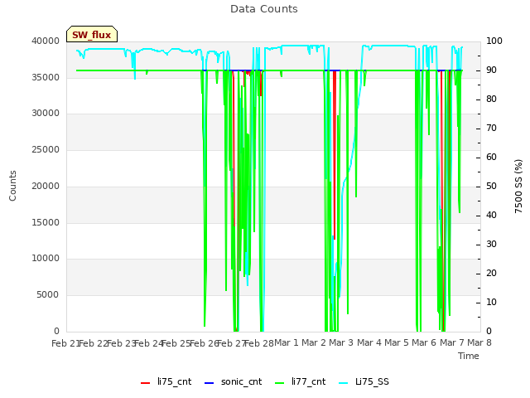530x398 pixels.
Task: Click the 15000 left-axis tick label
Action: pyautogui.click(x=46, y=222)
